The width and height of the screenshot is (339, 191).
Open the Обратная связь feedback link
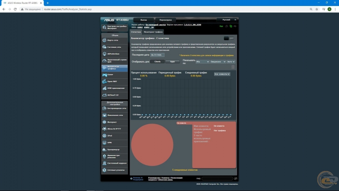(x=165, y=180)
